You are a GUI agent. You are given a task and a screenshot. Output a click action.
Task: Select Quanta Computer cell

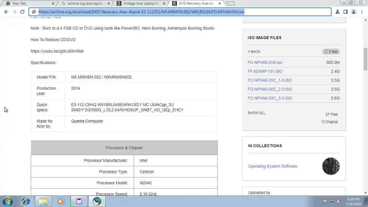(x=141, y=124)
